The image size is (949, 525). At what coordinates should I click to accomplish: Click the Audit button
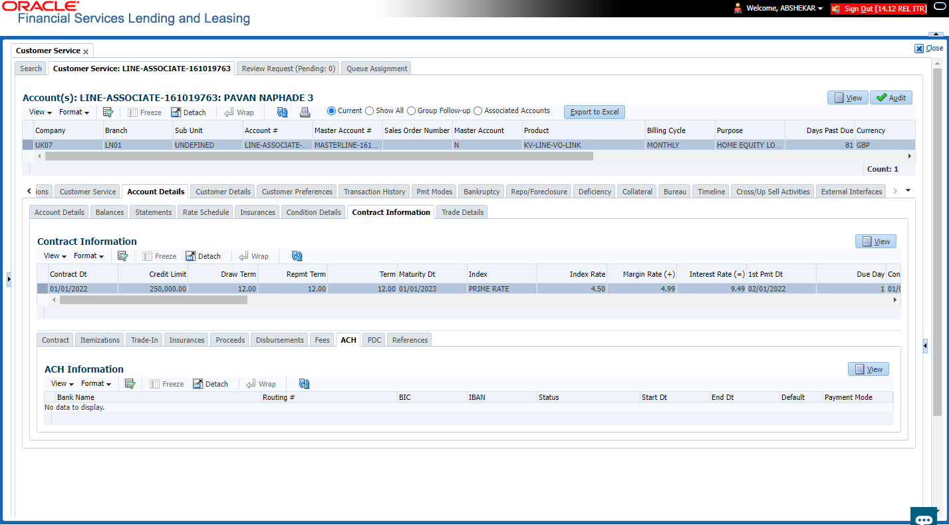coord(891,98)
